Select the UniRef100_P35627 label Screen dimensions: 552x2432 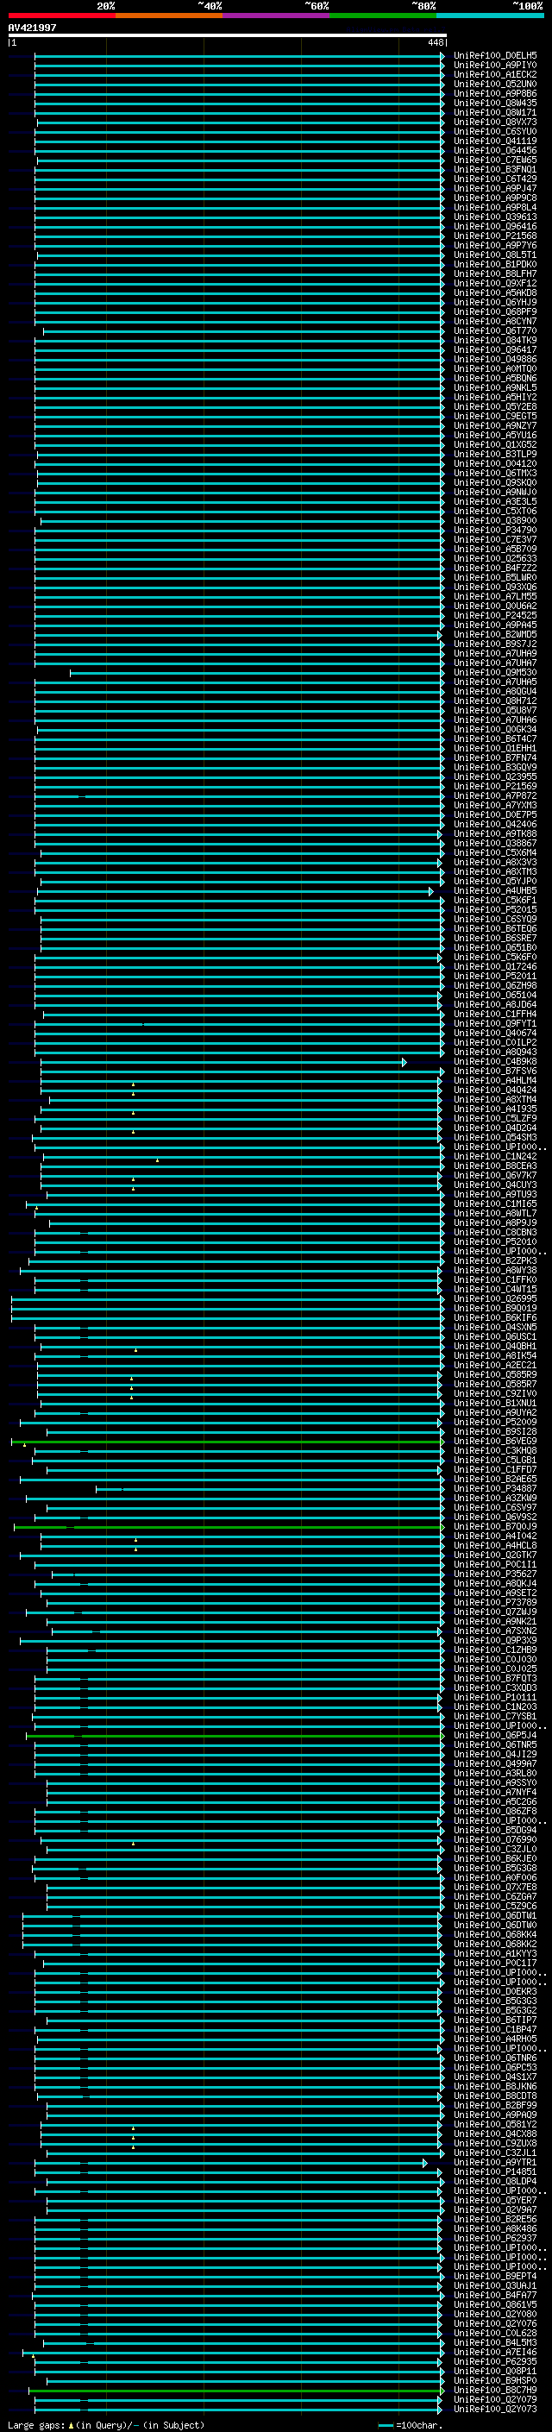click(495, 1574)
